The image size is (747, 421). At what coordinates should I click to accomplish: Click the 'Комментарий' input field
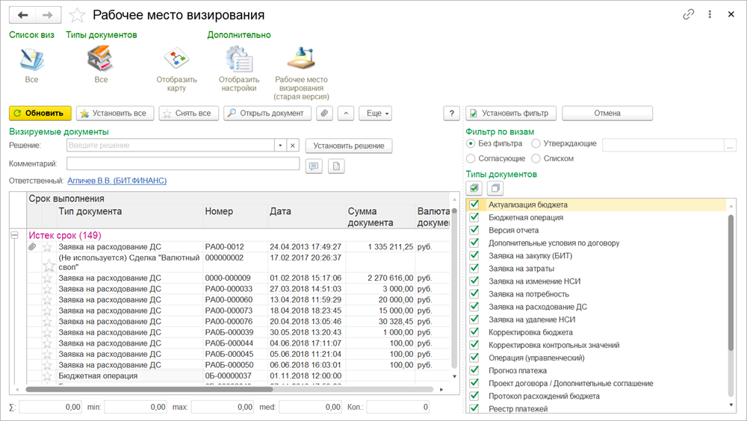pos(183,163)
